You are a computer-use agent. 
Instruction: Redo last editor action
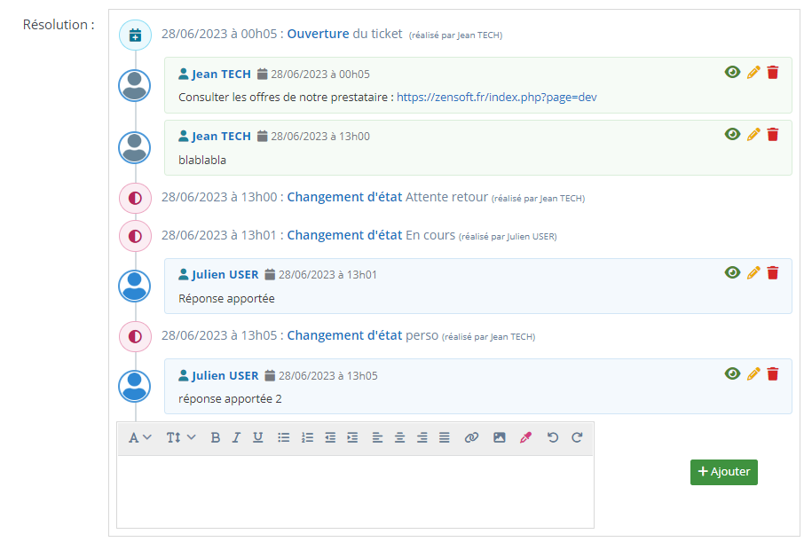[x=577, y=437]
